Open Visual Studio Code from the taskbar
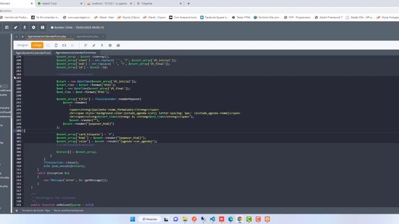 pyautogui.click(x=212, y=219)
